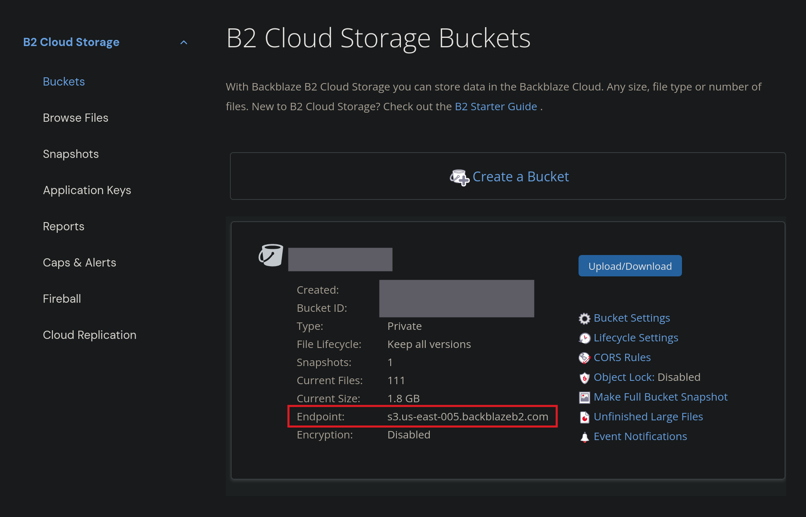
Task: Go to Reports in the sidebar
Action: pos(63,226)
